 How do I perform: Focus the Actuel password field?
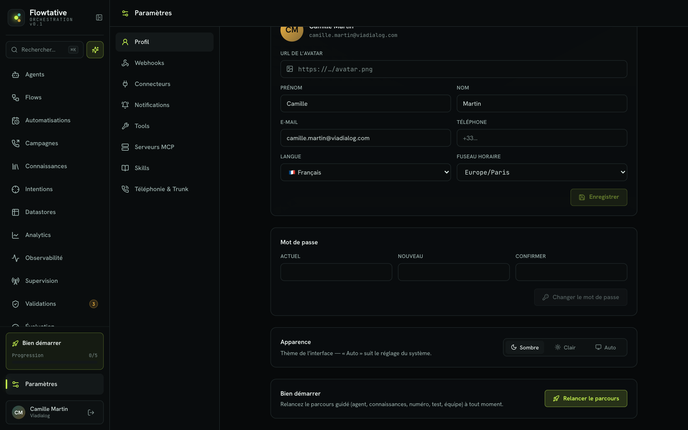pyautogui.click(x=336, y=272)
